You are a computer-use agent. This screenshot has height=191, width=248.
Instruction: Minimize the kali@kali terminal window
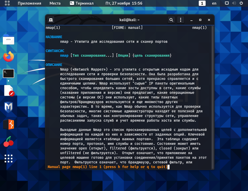(x=191, y=20)
